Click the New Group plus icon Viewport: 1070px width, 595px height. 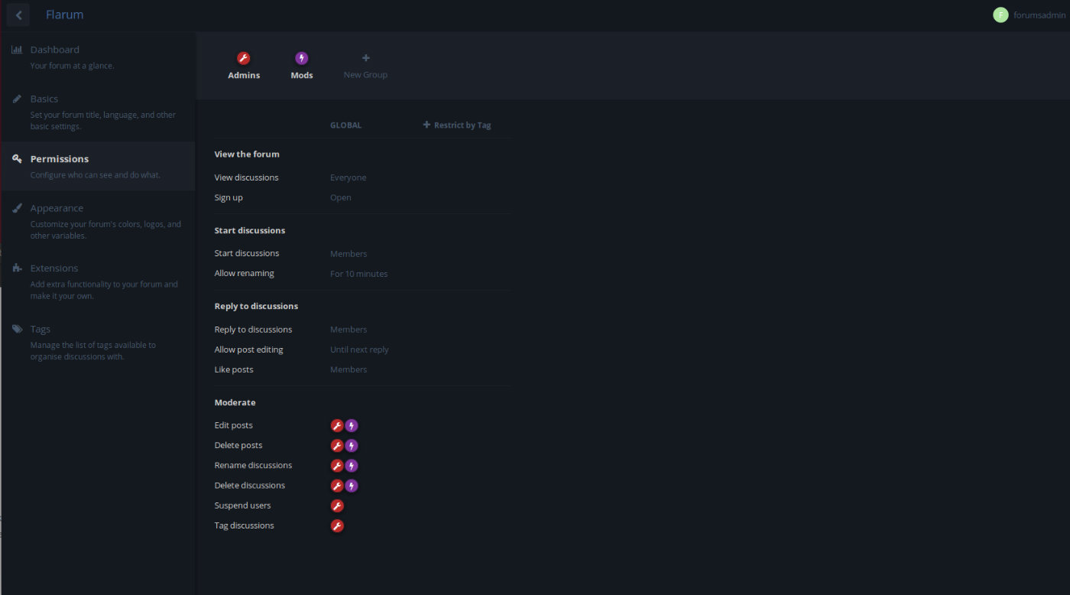[365, 58]
